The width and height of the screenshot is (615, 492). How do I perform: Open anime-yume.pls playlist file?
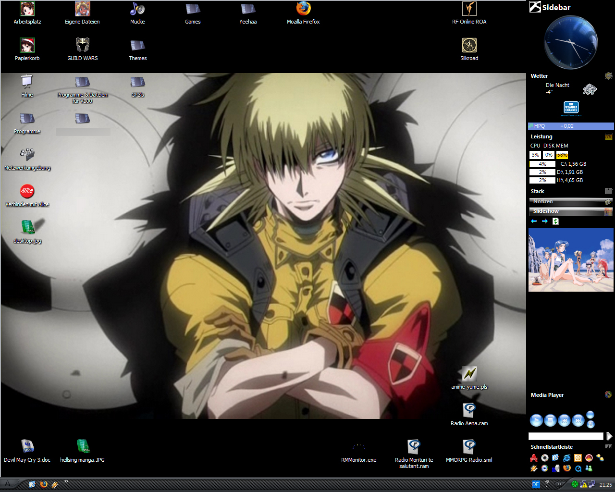[469, 378]
